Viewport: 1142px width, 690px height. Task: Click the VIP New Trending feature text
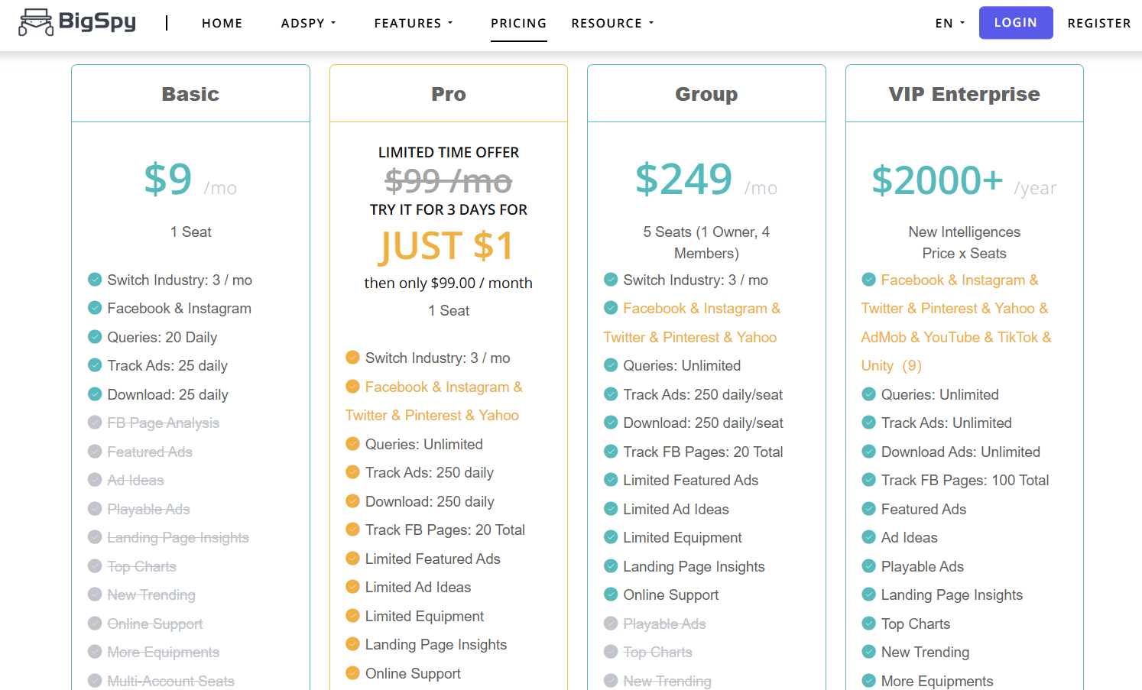pos(925,652)
